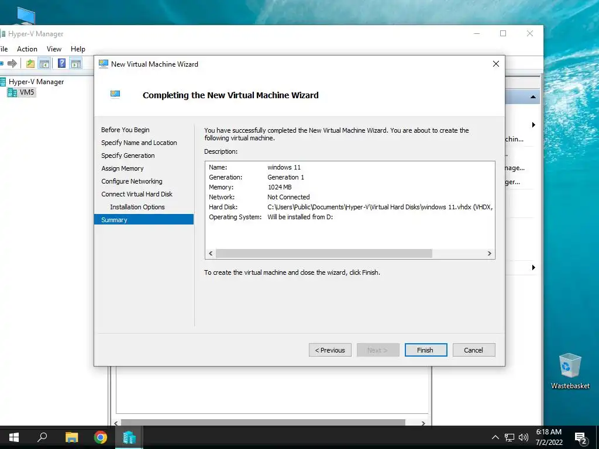Click the Finish button

(x=426, y=350)
